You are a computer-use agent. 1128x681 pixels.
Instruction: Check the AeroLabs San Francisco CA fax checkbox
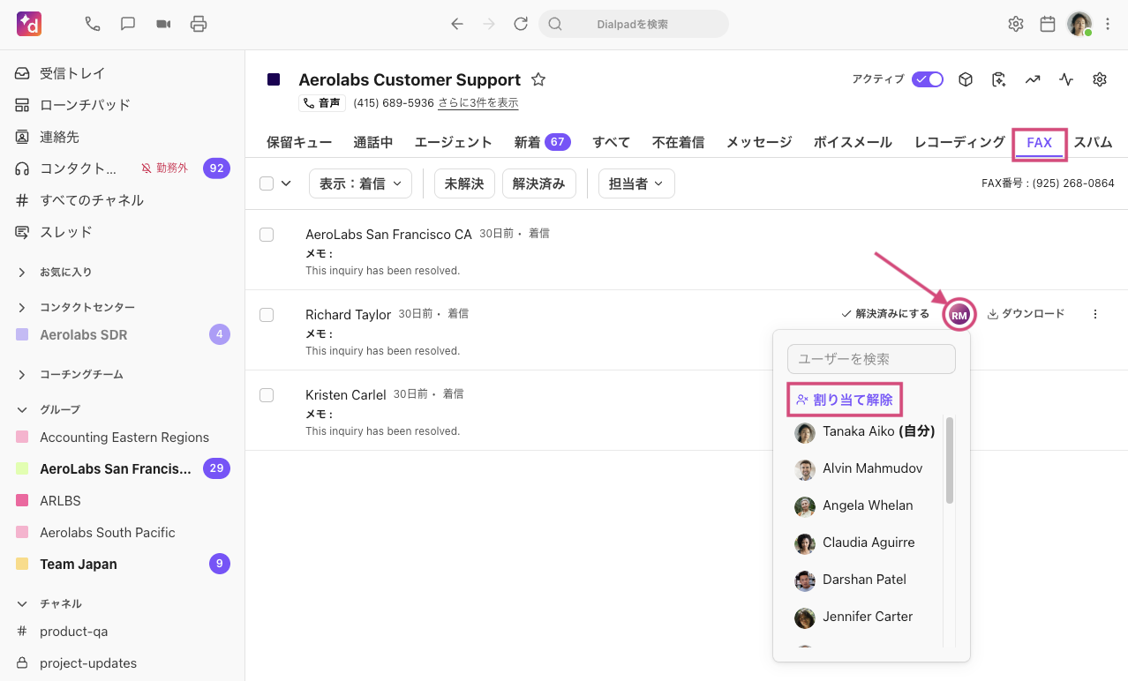pos(267,235)
